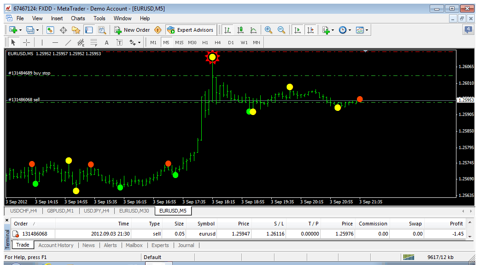Switch to H4 timeframe
479x265 pixels.
(217, 42)
